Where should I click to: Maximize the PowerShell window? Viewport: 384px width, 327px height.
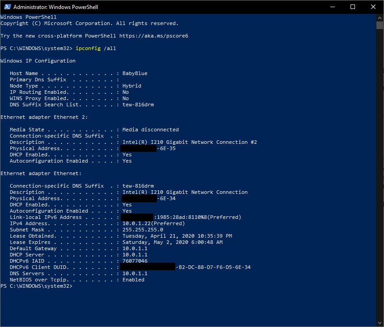coord(353,7)
